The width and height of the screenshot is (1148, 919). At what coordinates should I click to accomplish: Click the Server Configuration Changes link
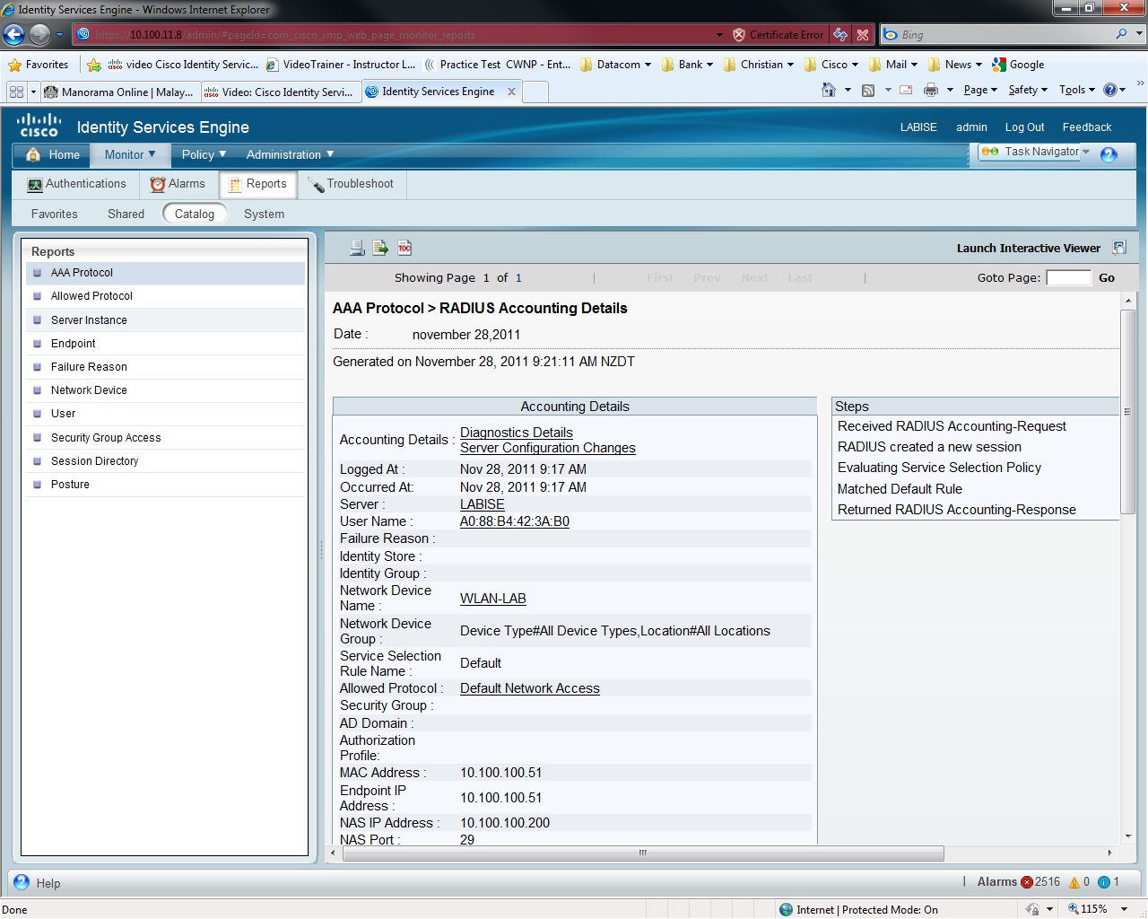coord(548,448)
